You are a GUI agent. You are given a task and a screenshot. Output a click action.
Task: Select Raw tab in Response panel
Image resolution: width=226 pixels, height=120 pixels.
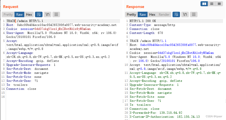tap(142, 14)
